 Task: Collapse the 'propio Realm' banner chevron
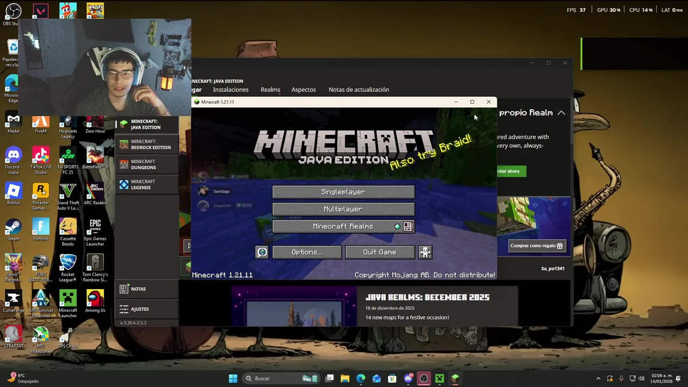pyautogui.click(x=561, y=113)
